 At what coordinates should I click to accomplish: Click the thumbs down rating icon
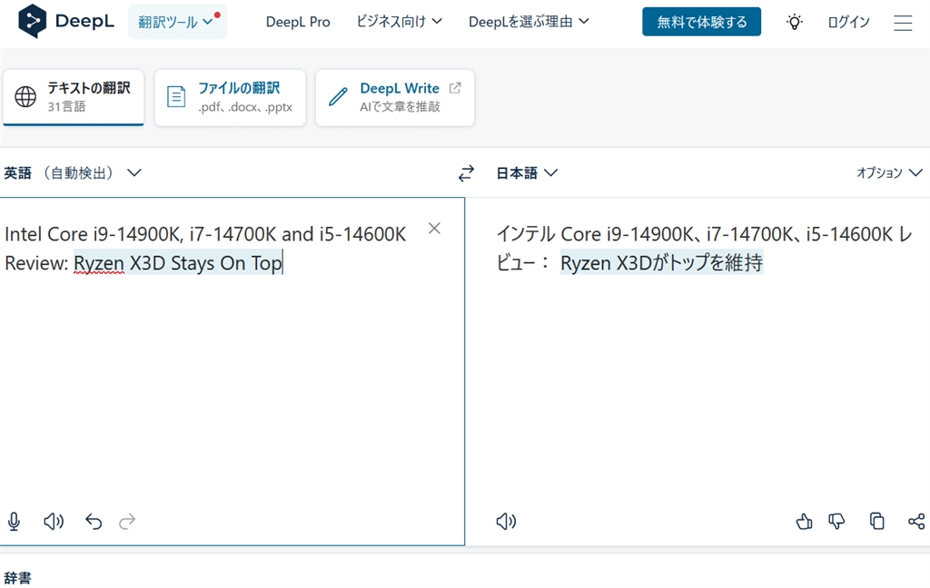(836, 522)
